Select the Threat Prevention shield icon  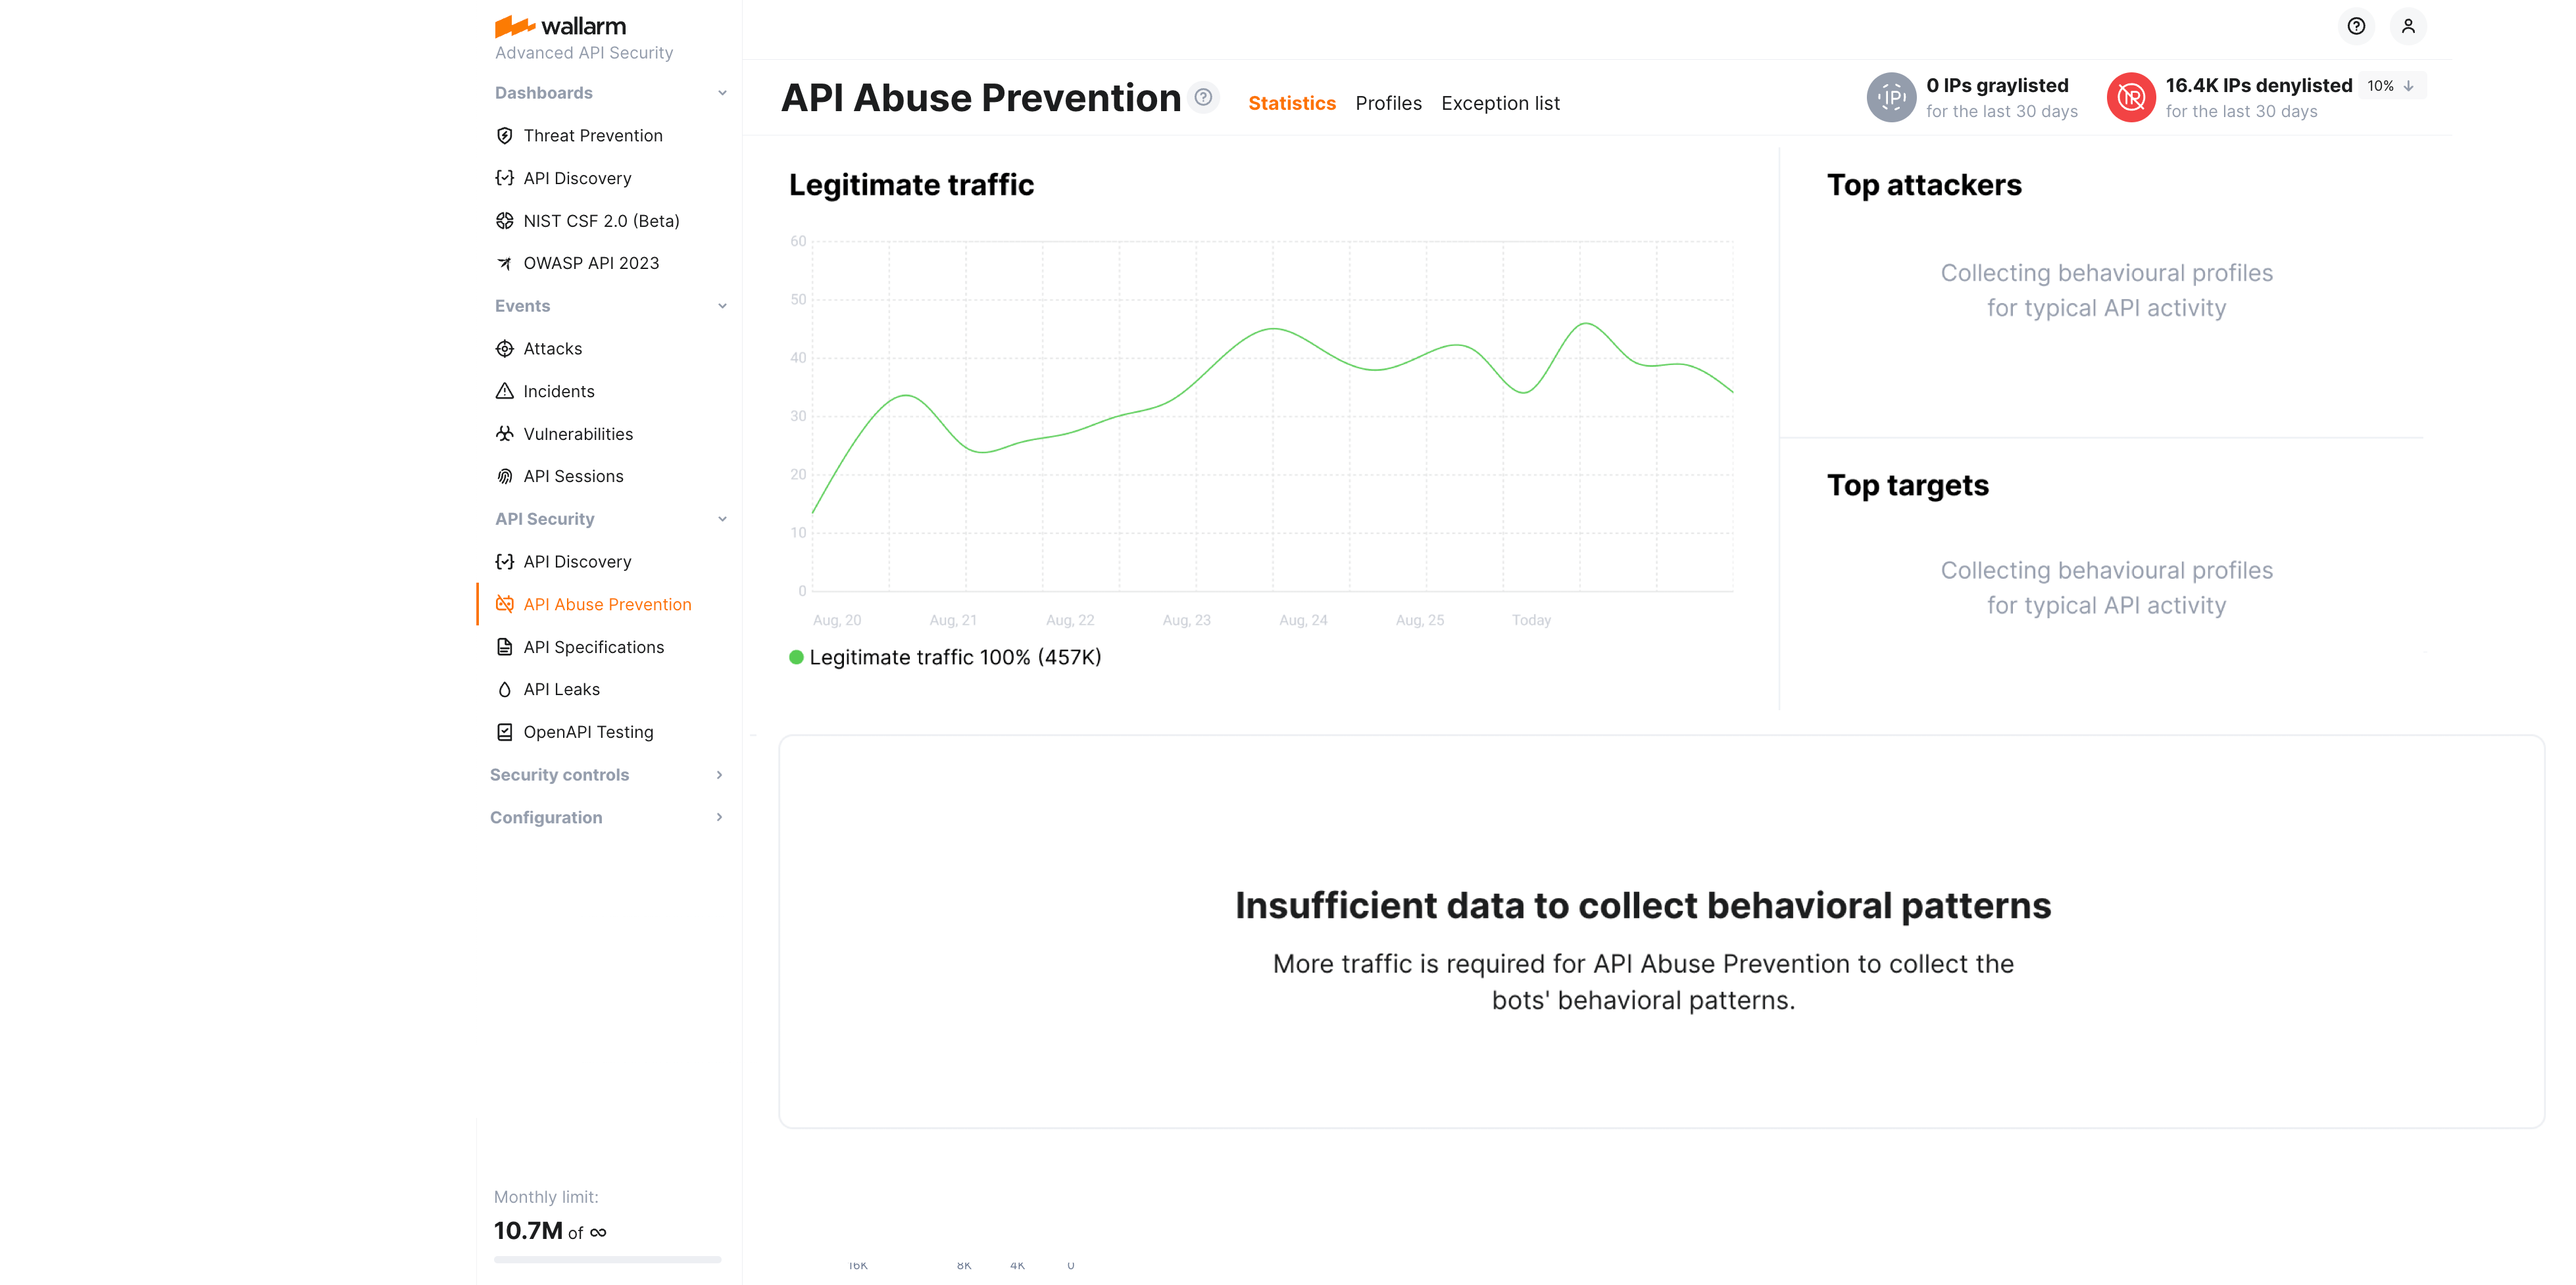[x=506, y=135]
